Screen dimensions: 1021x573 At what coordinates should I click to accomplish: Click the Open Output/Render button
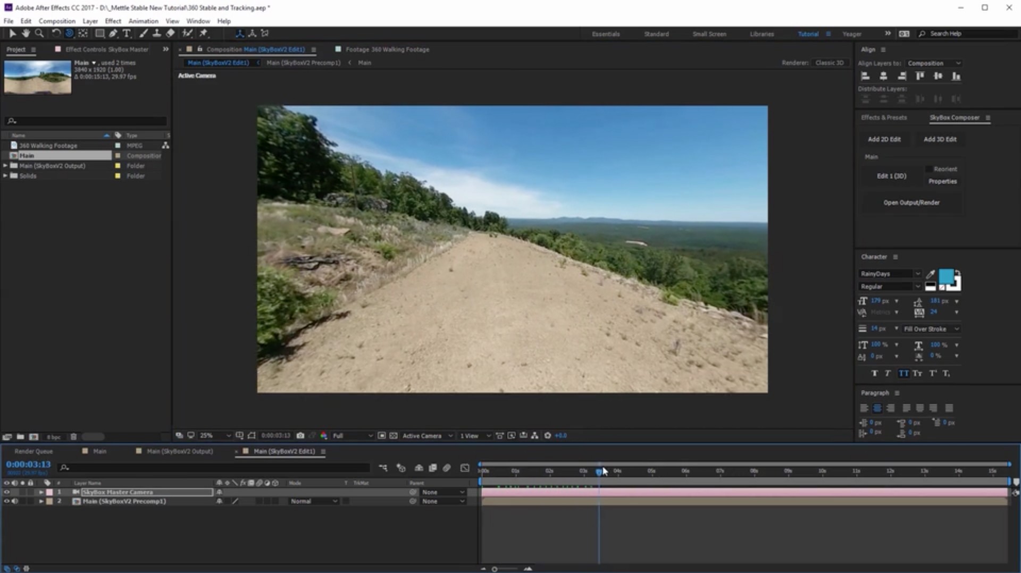pos(911,202)
